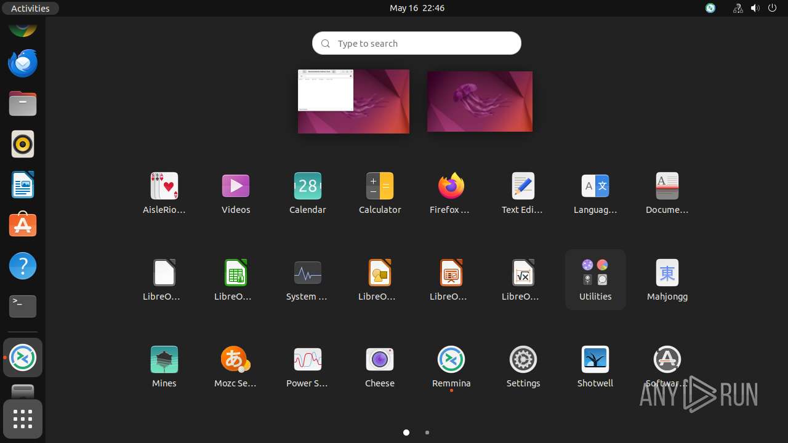
Task: Select the first app grid page dot
Action: (406, 433)
